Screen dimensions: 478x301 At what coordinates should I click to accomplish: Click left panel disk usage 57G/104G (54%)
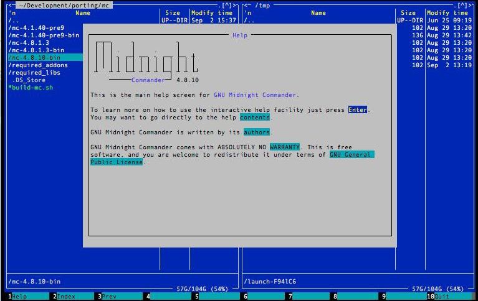coord(203,289)
